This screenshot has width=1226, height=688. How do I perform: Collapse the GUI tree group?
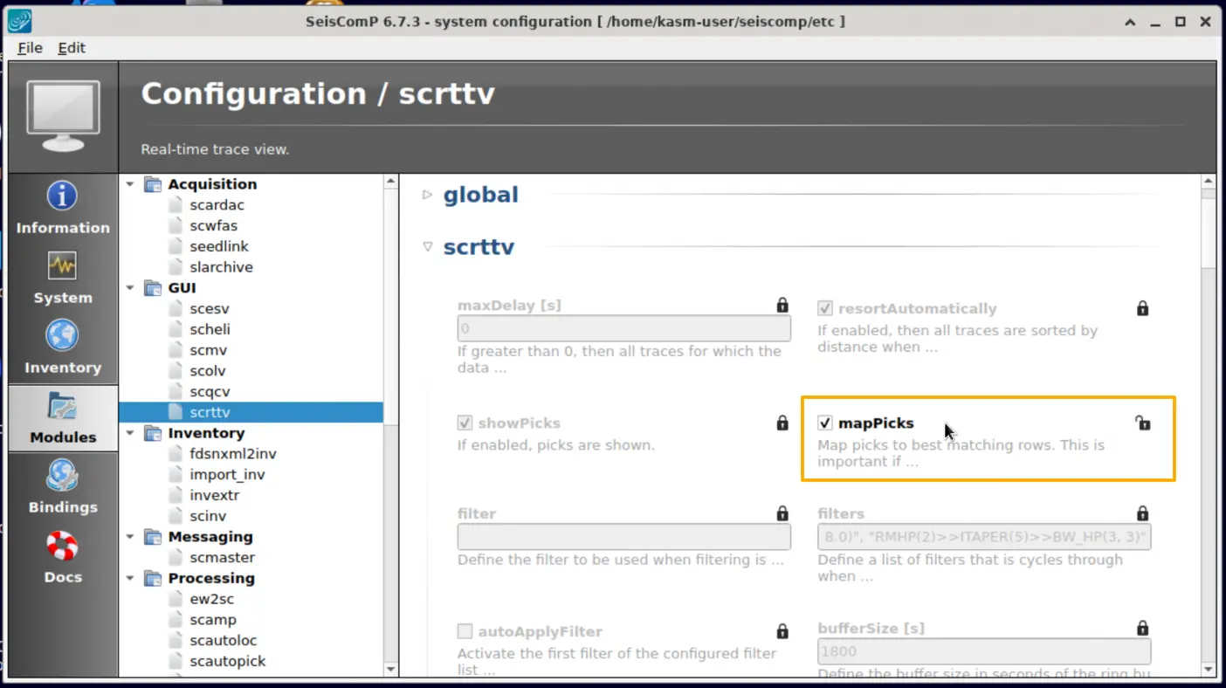131,288
